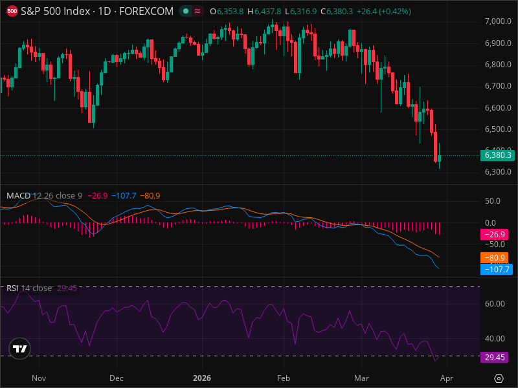Screen dimensions: 518x388
Task: Click the Apr label on time axis
Action: (x=447, y=378)
